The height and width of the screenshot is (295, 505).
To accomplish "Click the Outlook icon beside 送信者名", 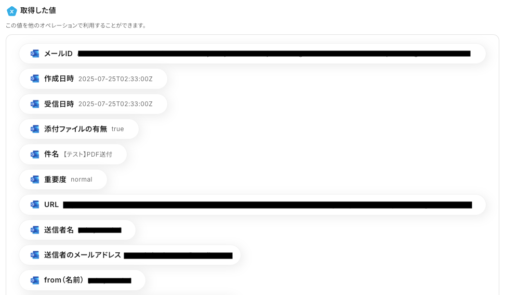I will (x=35, y=230).
